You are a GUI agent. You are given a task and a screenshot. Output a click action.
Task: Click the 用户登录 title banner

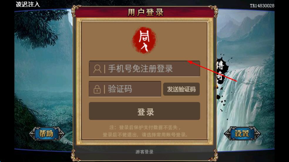point(145,12)
